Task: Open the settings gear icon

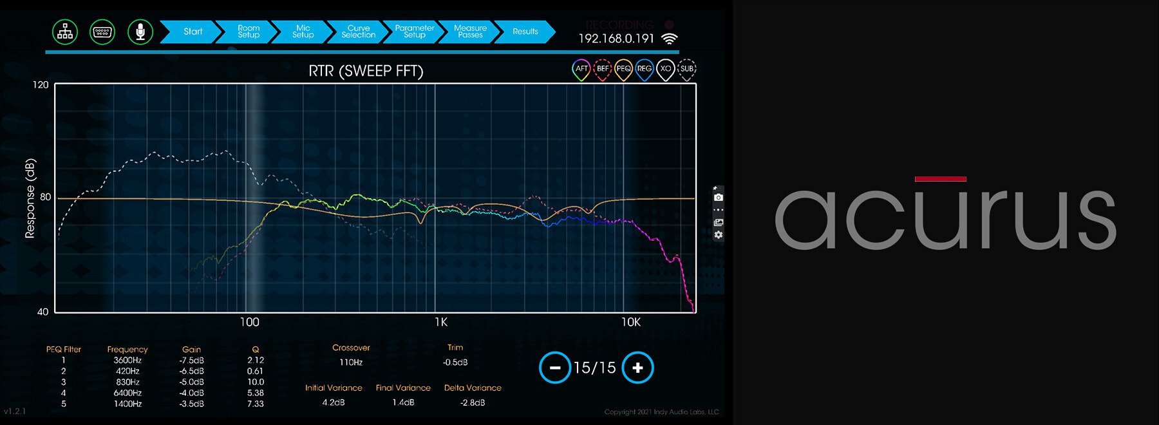Action: 719,235
